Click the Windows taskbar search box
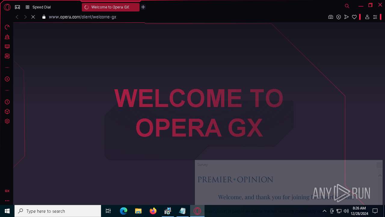385x217 pixels. click(x=58, y=211)
